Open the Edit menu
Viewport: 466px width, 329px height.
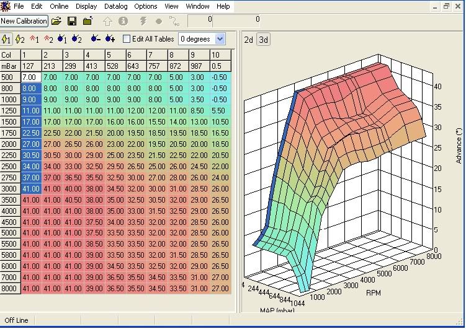click(37, 6)
